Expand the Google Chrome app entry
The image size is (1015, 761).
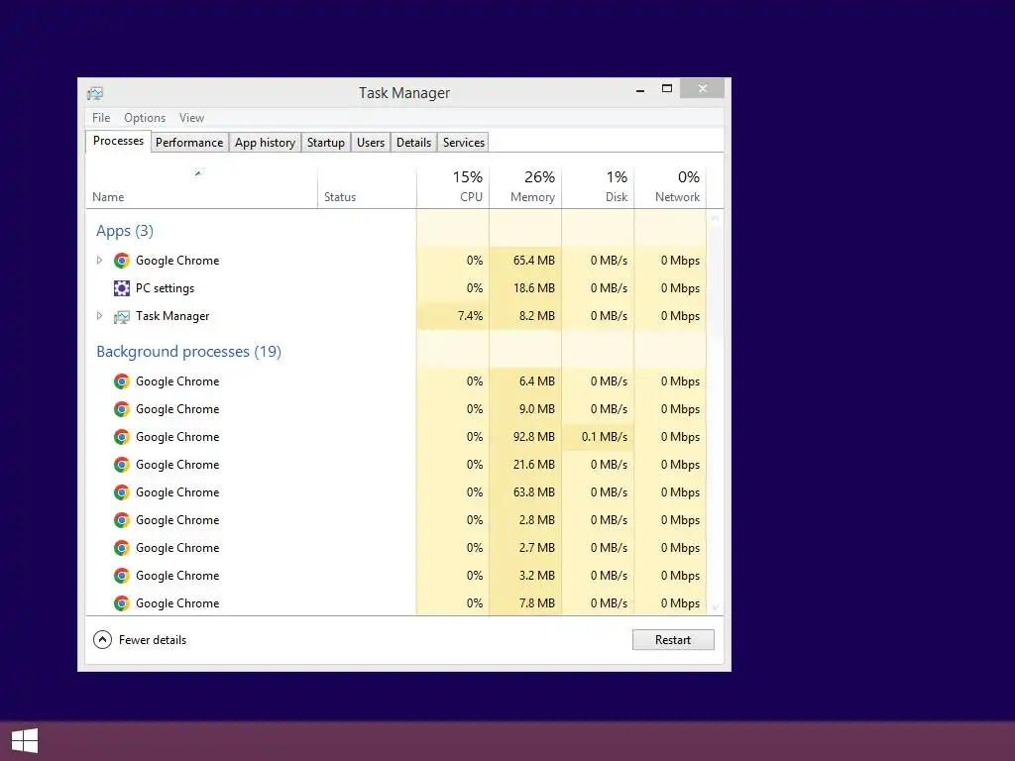click(99, 261)
